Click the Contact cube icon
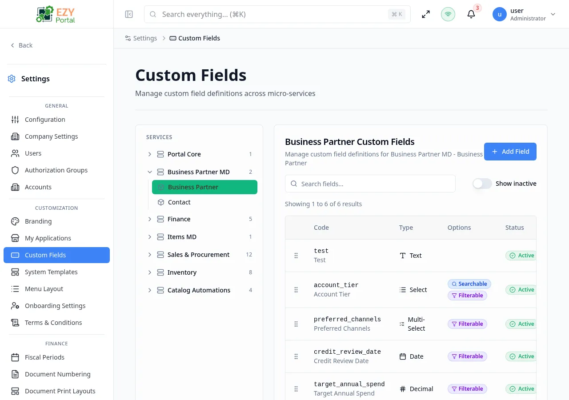The width and height of the screenshot is (569, 400). point(161,202)
